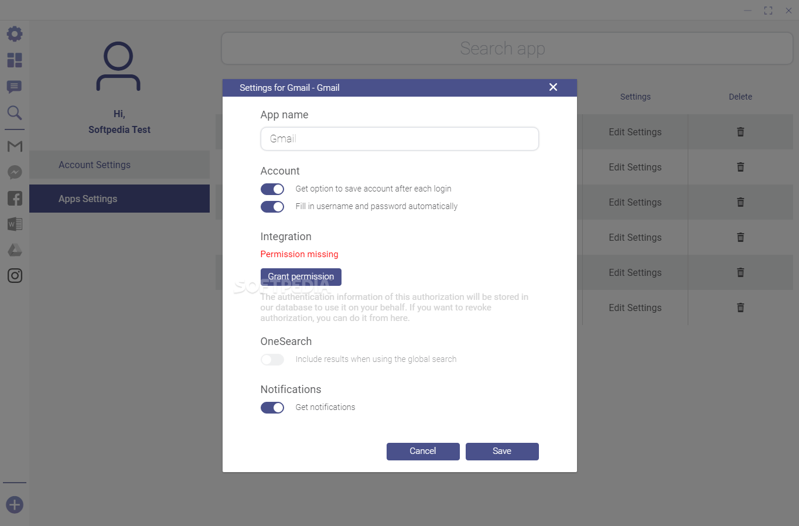Open the chat messages icon
The image size is (799, 526).
coord(15,87)
